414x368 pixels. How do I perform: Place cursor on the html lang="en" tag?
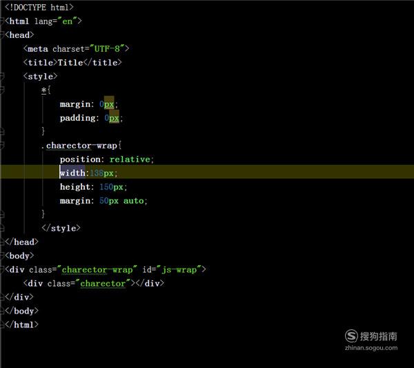tap(43, 21)
